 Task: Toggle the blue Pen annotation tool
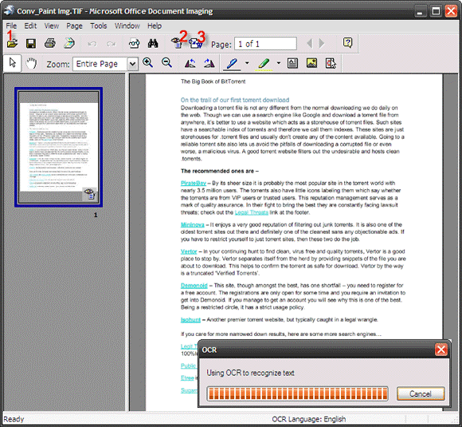[232, 64]
